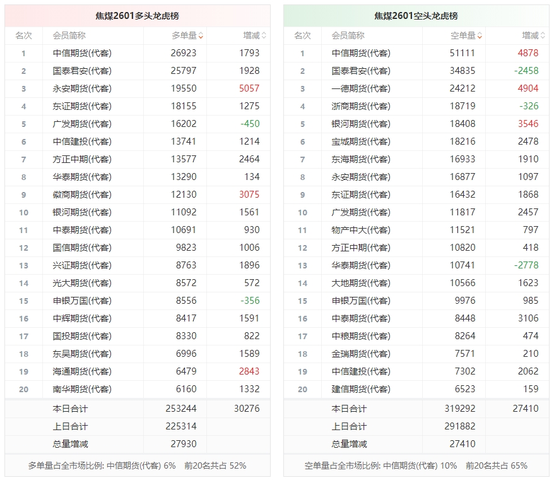This screenshot has height=480, width=554.
Task: Click long total 253244 in 本日合计 row
Action: pyautogui.click(x=181, y=409)
